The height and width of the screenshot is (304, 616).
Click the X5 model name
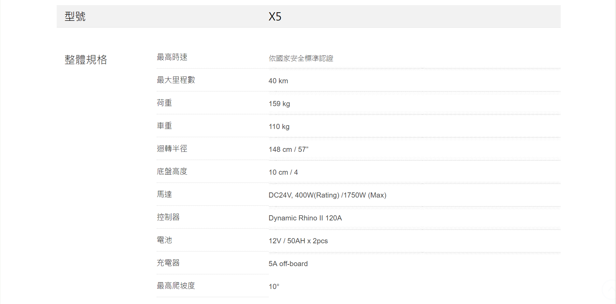pyautogui.click(x=275, y=16)
